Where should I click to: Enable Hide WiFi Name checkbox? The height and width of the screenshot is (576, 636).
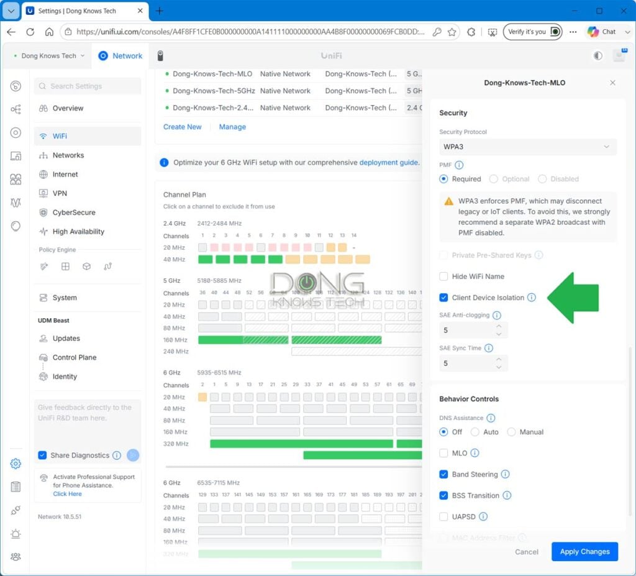pyautogui.click(x=443, y=277)
